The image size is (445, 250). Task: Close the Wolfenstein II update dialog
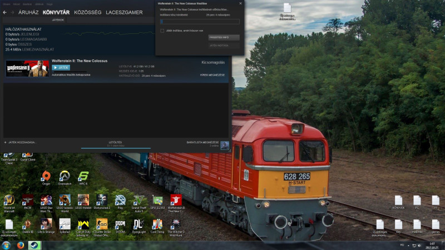(240, 3)
